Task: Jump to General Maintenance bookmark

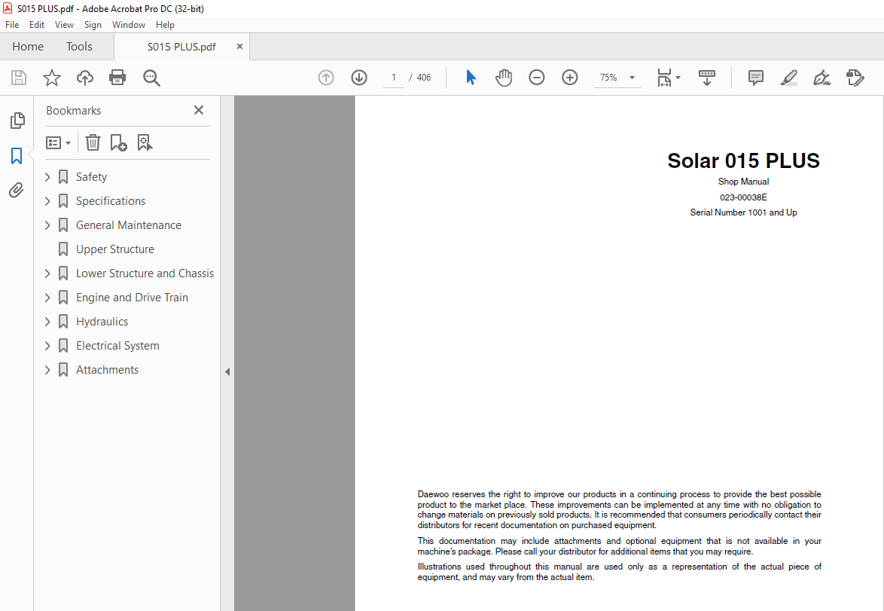Action: [129, 225]
